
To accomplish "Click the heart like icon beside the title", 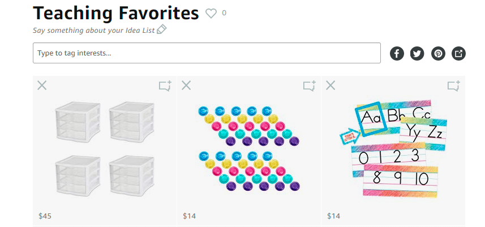I will [211, 13].
